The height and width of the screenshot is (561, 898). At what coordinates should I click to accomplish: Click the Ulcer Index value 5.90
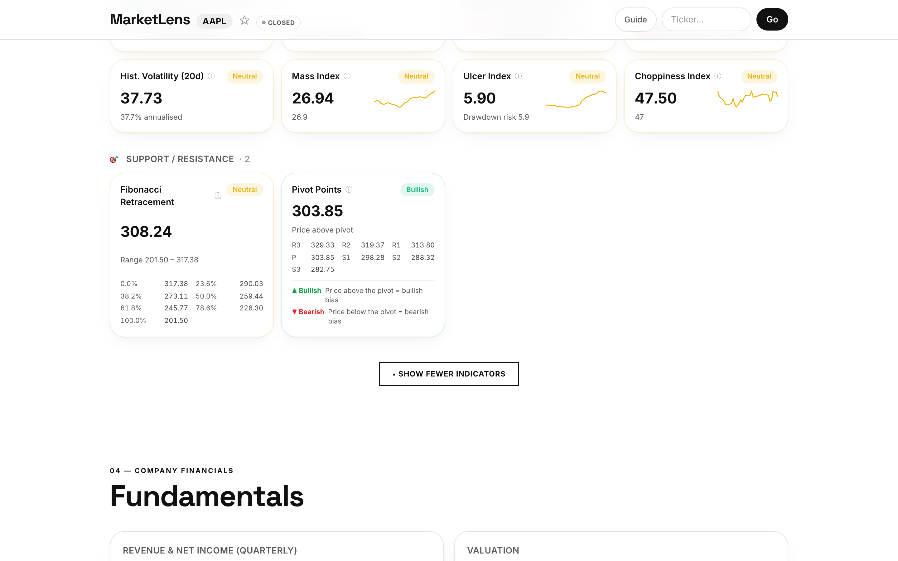point(480,98)
